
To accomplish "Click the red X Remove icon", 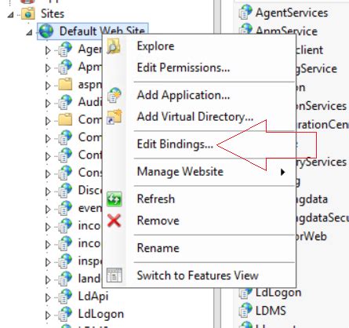I will (x=115, y=220).
